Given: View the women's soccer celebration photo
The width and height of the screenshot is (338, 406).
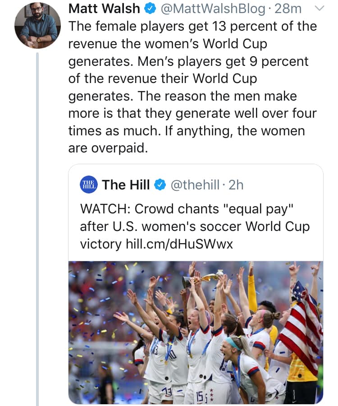Looking at the screenshot, I should (196, 332).
